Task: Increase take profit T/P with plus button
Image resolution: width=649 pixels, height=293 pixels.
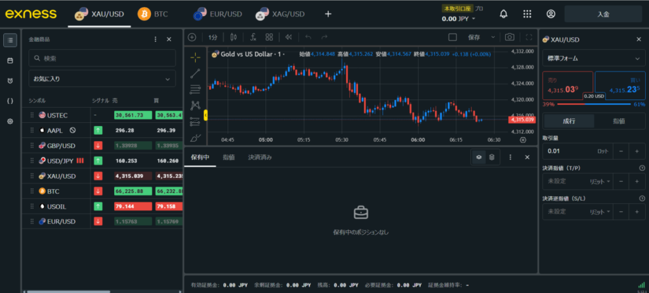Action: coord(637,182)
